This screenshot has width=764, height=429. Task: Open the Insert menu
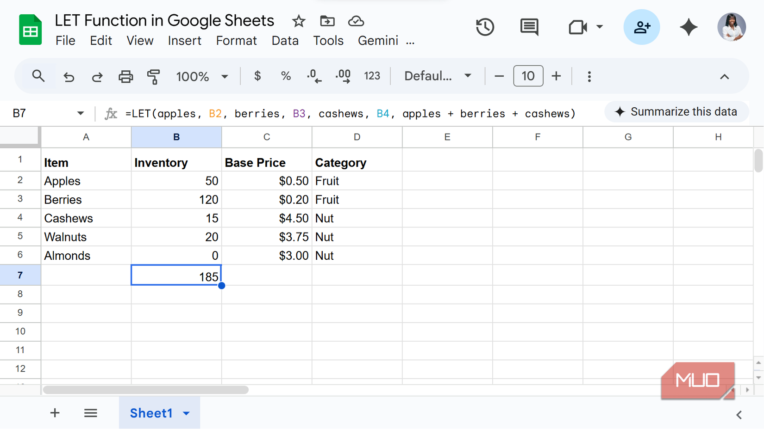[x=184, y=41]
